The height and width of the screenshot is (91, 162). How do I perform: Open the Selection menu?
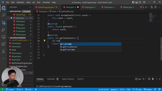[x=20, y=2]
